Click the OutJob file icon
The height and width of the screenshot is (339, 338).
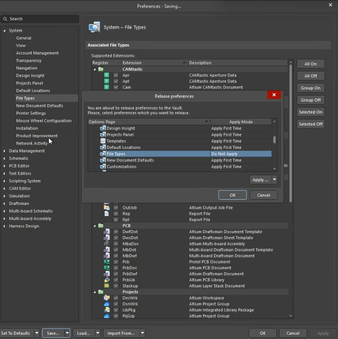[107, 207]
